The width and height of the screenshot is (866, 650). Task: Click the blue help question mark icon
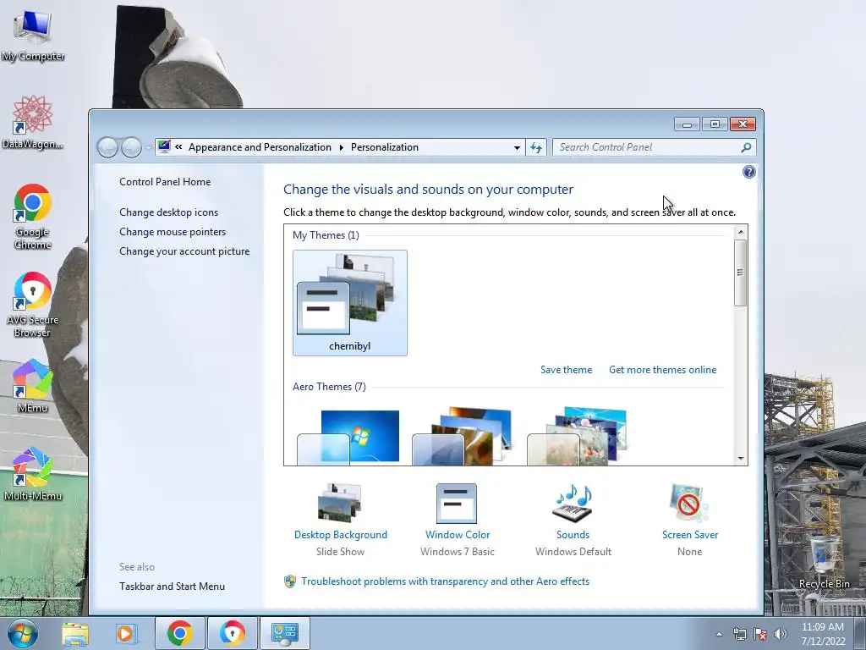749,172
